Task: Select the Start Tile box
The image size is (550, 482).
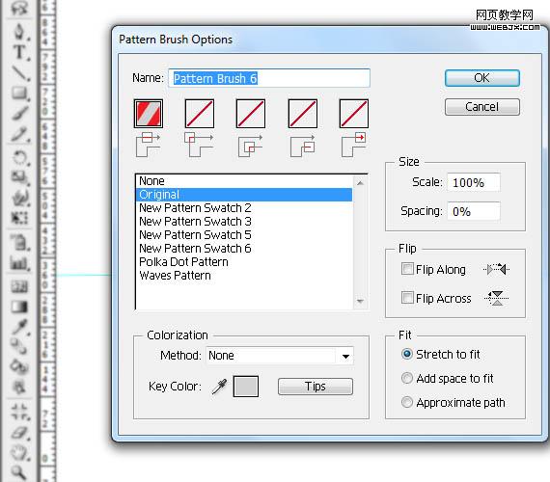Action: [303, 114]
